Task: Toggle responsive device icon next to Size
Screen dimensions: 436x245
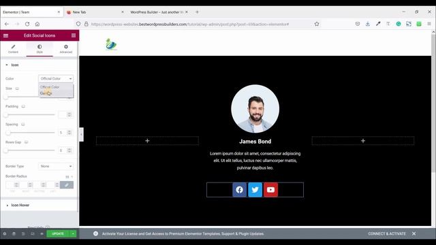Action: click(17, 88)
